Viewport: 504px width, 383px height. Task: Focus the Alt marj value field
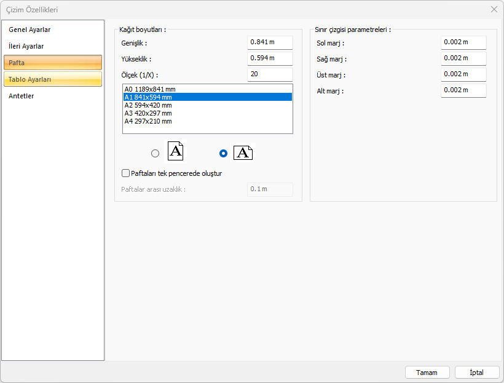(463, 90)
